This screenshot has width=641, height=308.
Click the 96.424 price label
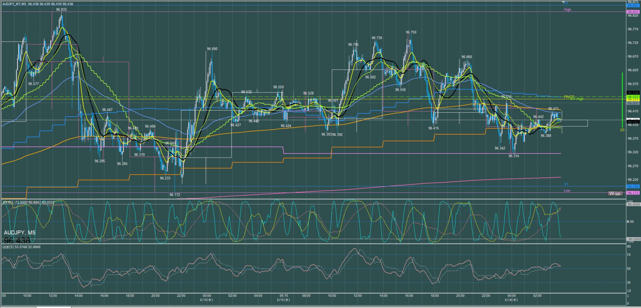click(x=286, y=126)
